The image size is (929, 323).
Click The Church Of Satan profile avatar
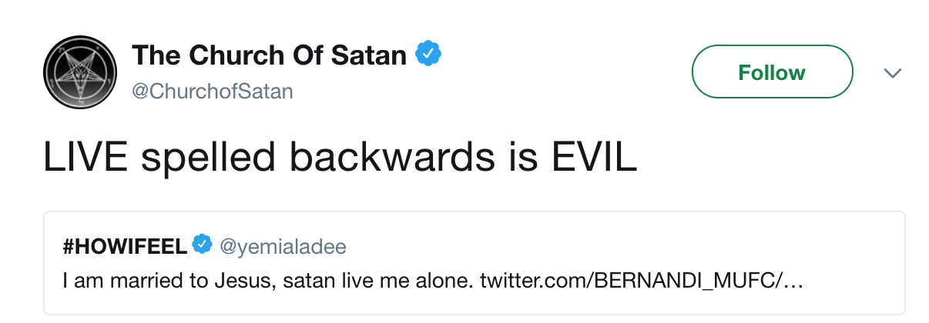(x=80, y=71)
